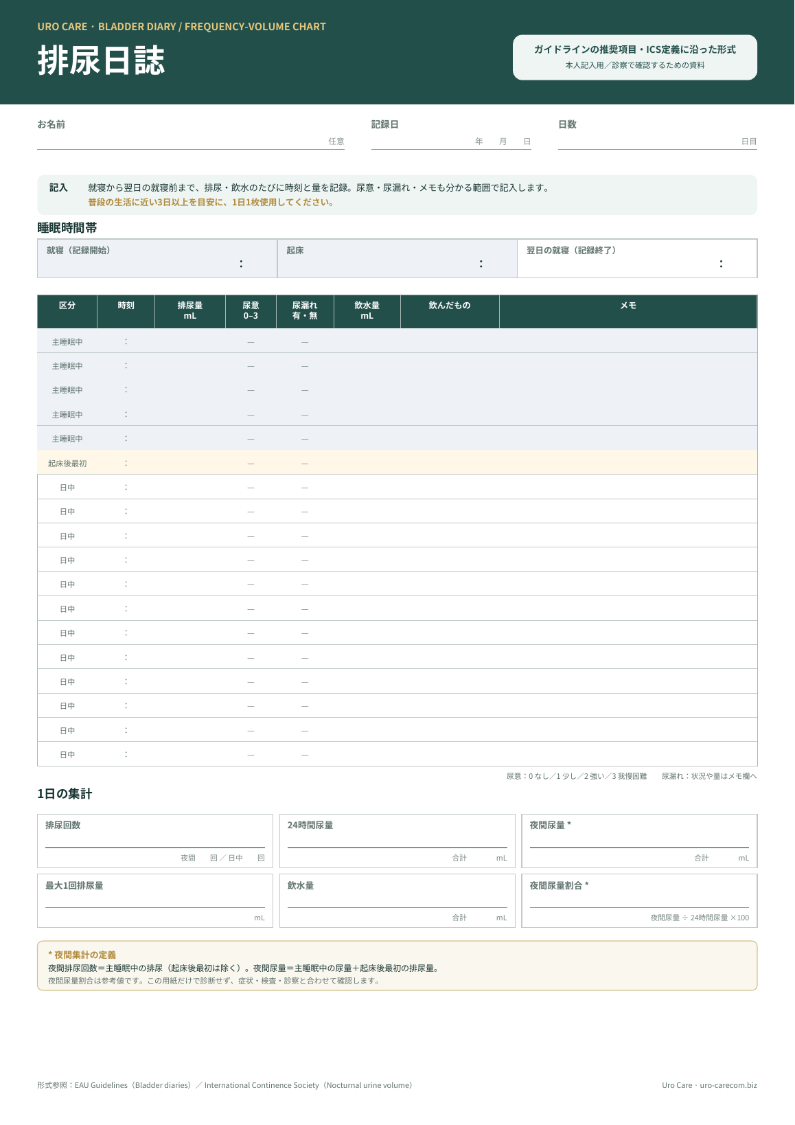Viewport: 795px width, 1125px height.
Task: Click the 夜間尿量 summary box
Action: pyautogui.click(x=639, y=841)
